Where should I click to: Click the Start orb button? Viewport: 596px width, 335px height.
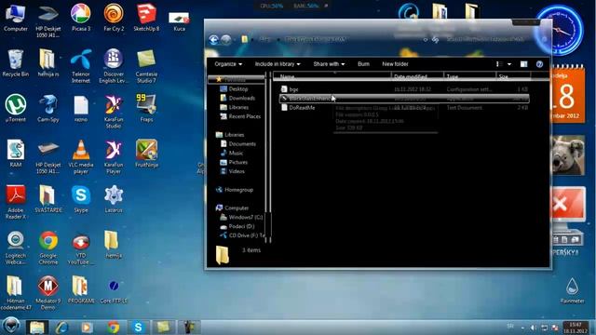[x=11, y=327]
